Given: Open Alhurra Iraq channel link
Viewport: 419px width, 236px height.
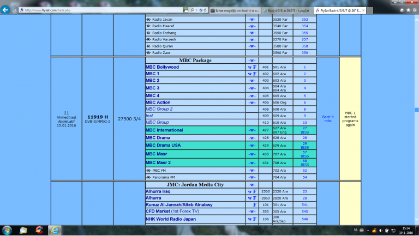Looking at the screenshot, I should 159,191.
